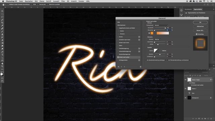The image size is (215, 121).
Task: Click Abbrechen to cancel the dialog
Action: [x=200, y=26]
